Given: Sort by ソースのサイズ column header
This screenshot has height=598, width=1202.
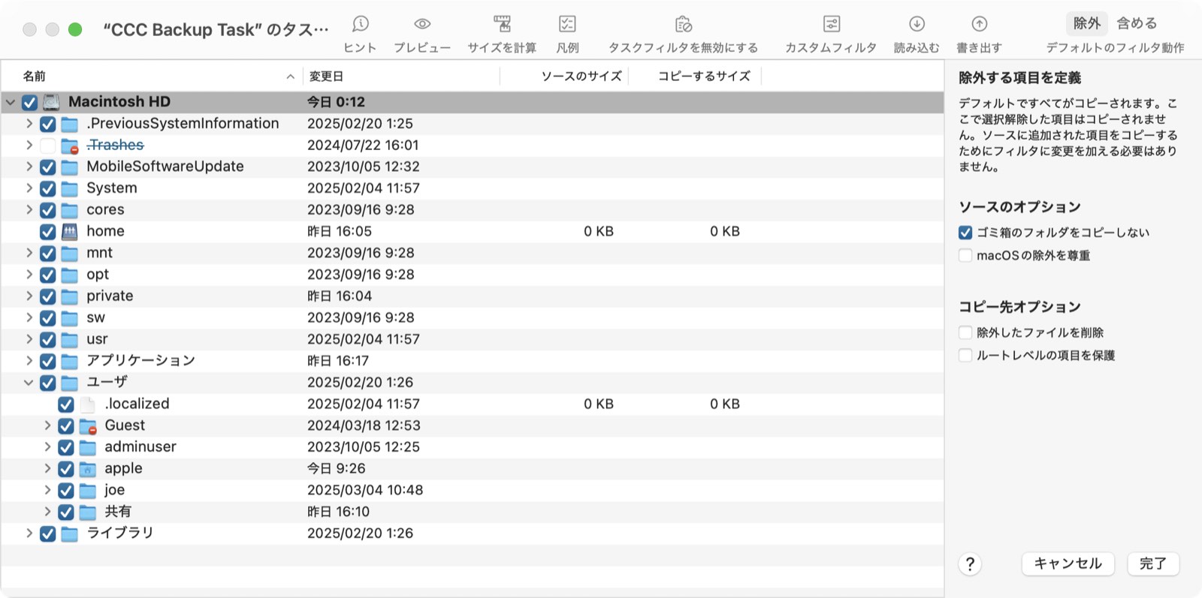Looking at the screenshot, I should pyautogui.click(x=564, y=77).
